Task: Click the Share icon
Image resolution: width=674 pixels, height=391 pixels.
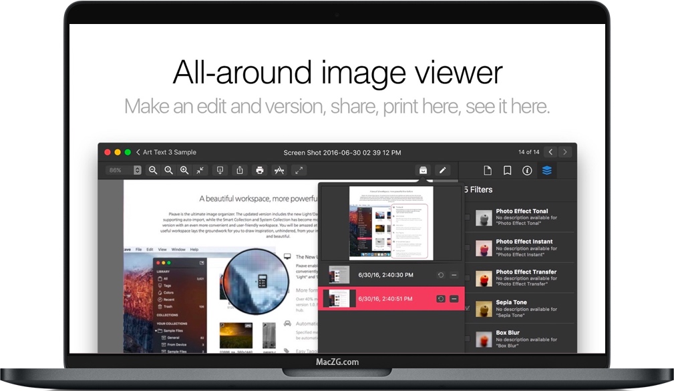Action: click(x=239, y=170)
